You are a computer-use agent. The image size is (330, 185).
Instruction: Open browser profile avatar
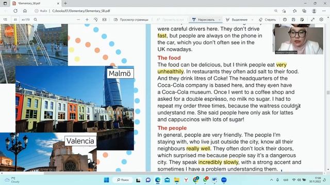(314, 11)
